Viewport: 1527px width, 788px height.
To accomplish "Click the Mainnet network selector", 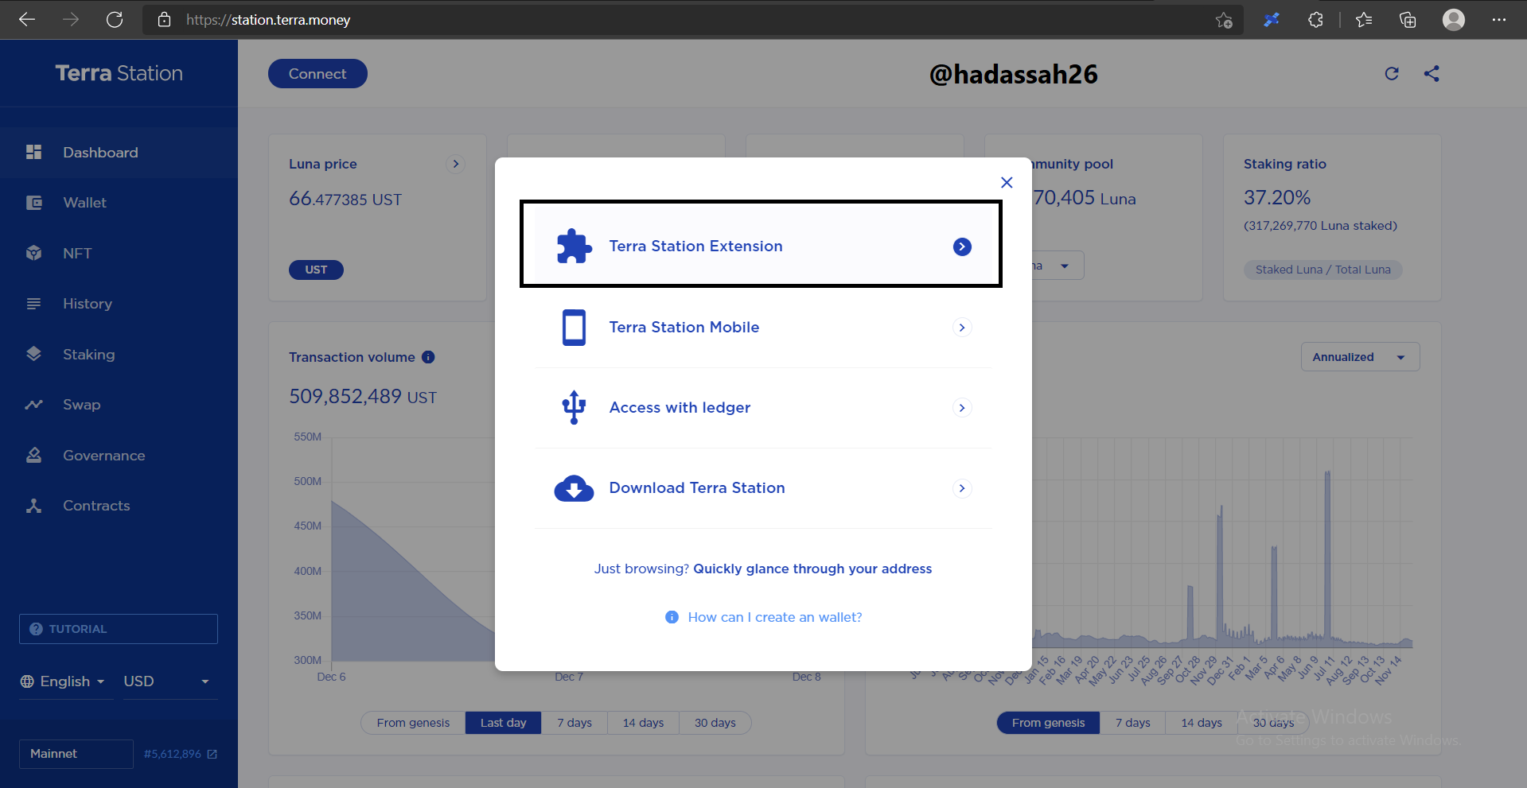I will pyautogui.click(x=76, y=754).
